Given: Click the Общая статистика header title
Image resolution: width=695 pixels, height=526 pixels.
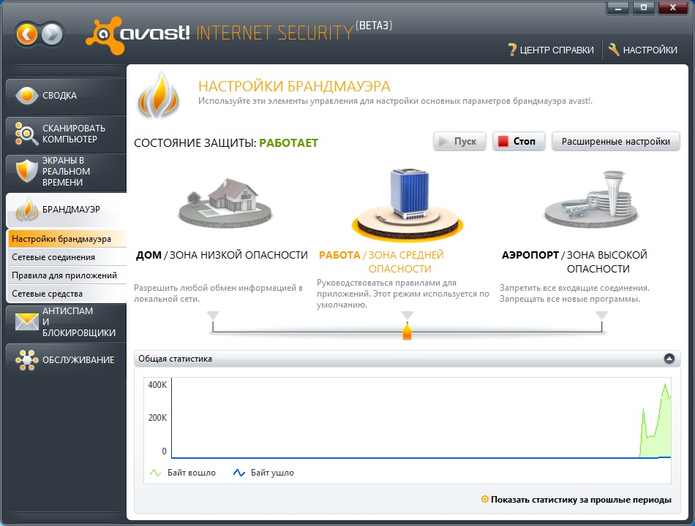Looking at the screenshot, I should click(175, 359).
